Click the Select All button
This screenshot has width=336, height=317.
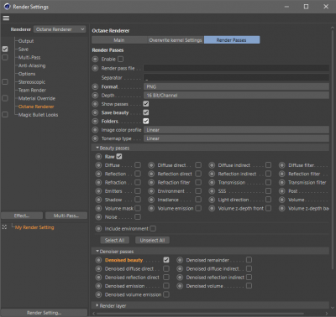[x=114, y=240]
